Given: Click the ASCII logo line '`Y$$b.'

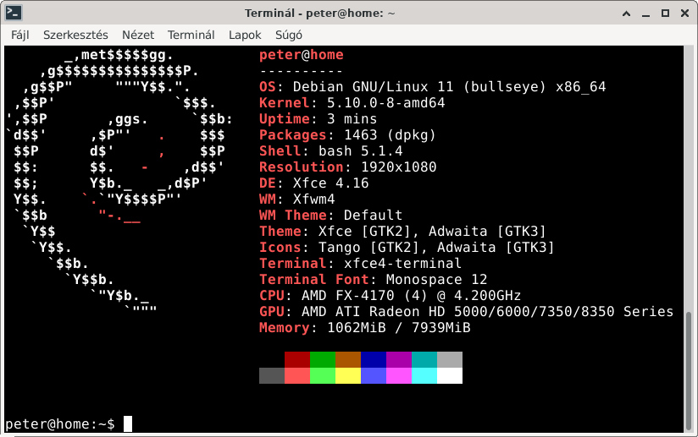Looking at the screenshot, I should 90,279.
